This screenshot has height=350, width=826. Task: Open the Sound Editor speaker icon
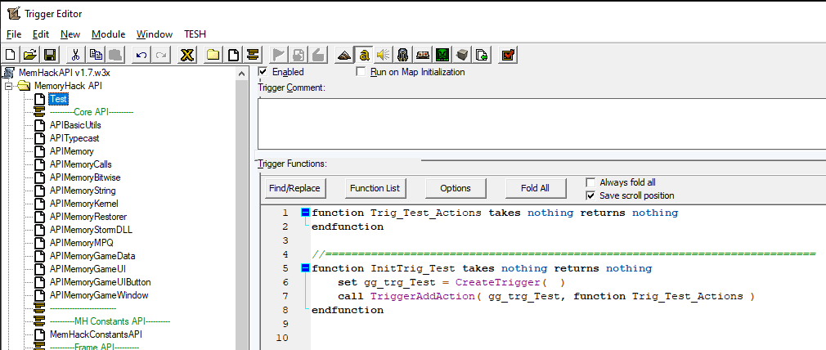click(384, 55)
